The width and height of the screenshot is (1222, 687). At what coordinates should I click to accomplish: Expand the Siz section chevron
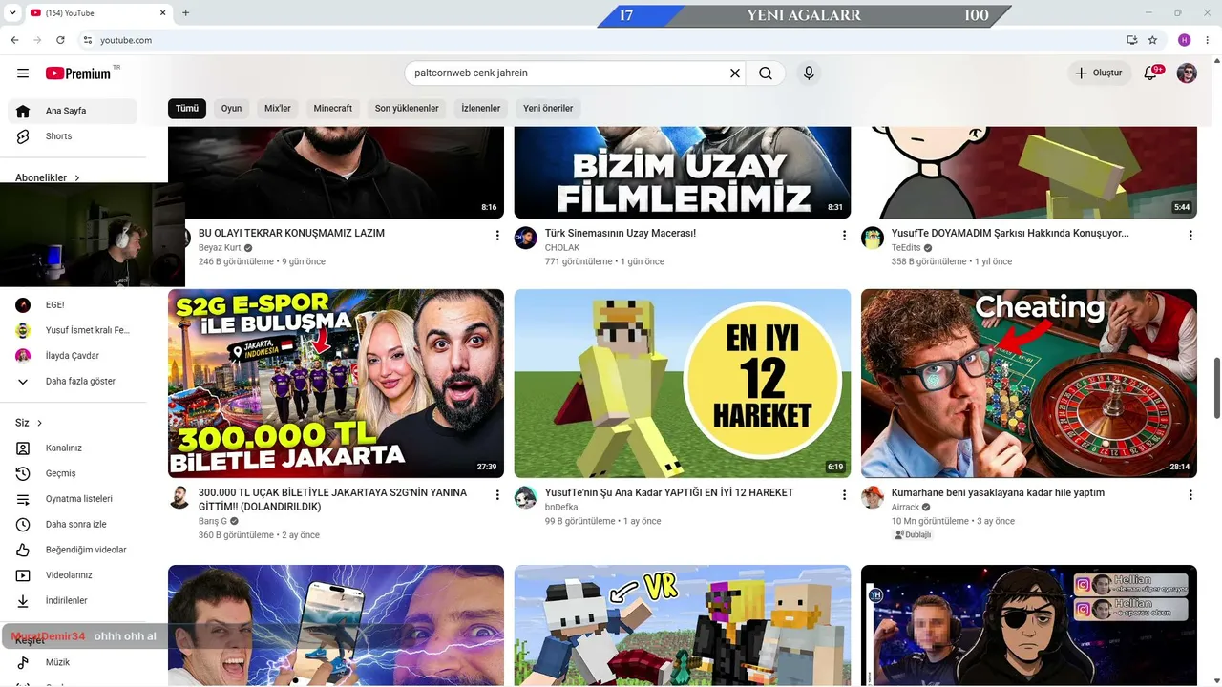tap(39, 423)
